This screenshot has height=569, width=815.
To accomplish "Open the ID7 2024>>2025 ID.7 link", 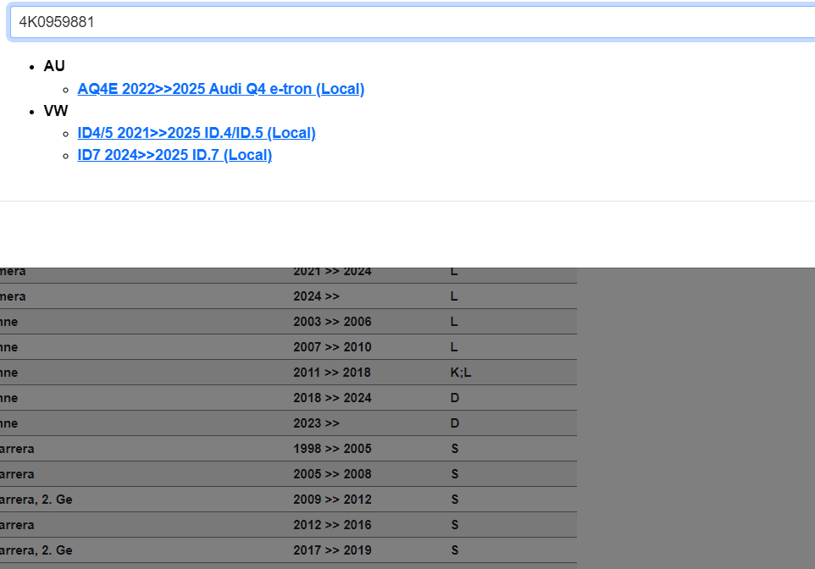I will coord(174,155).
